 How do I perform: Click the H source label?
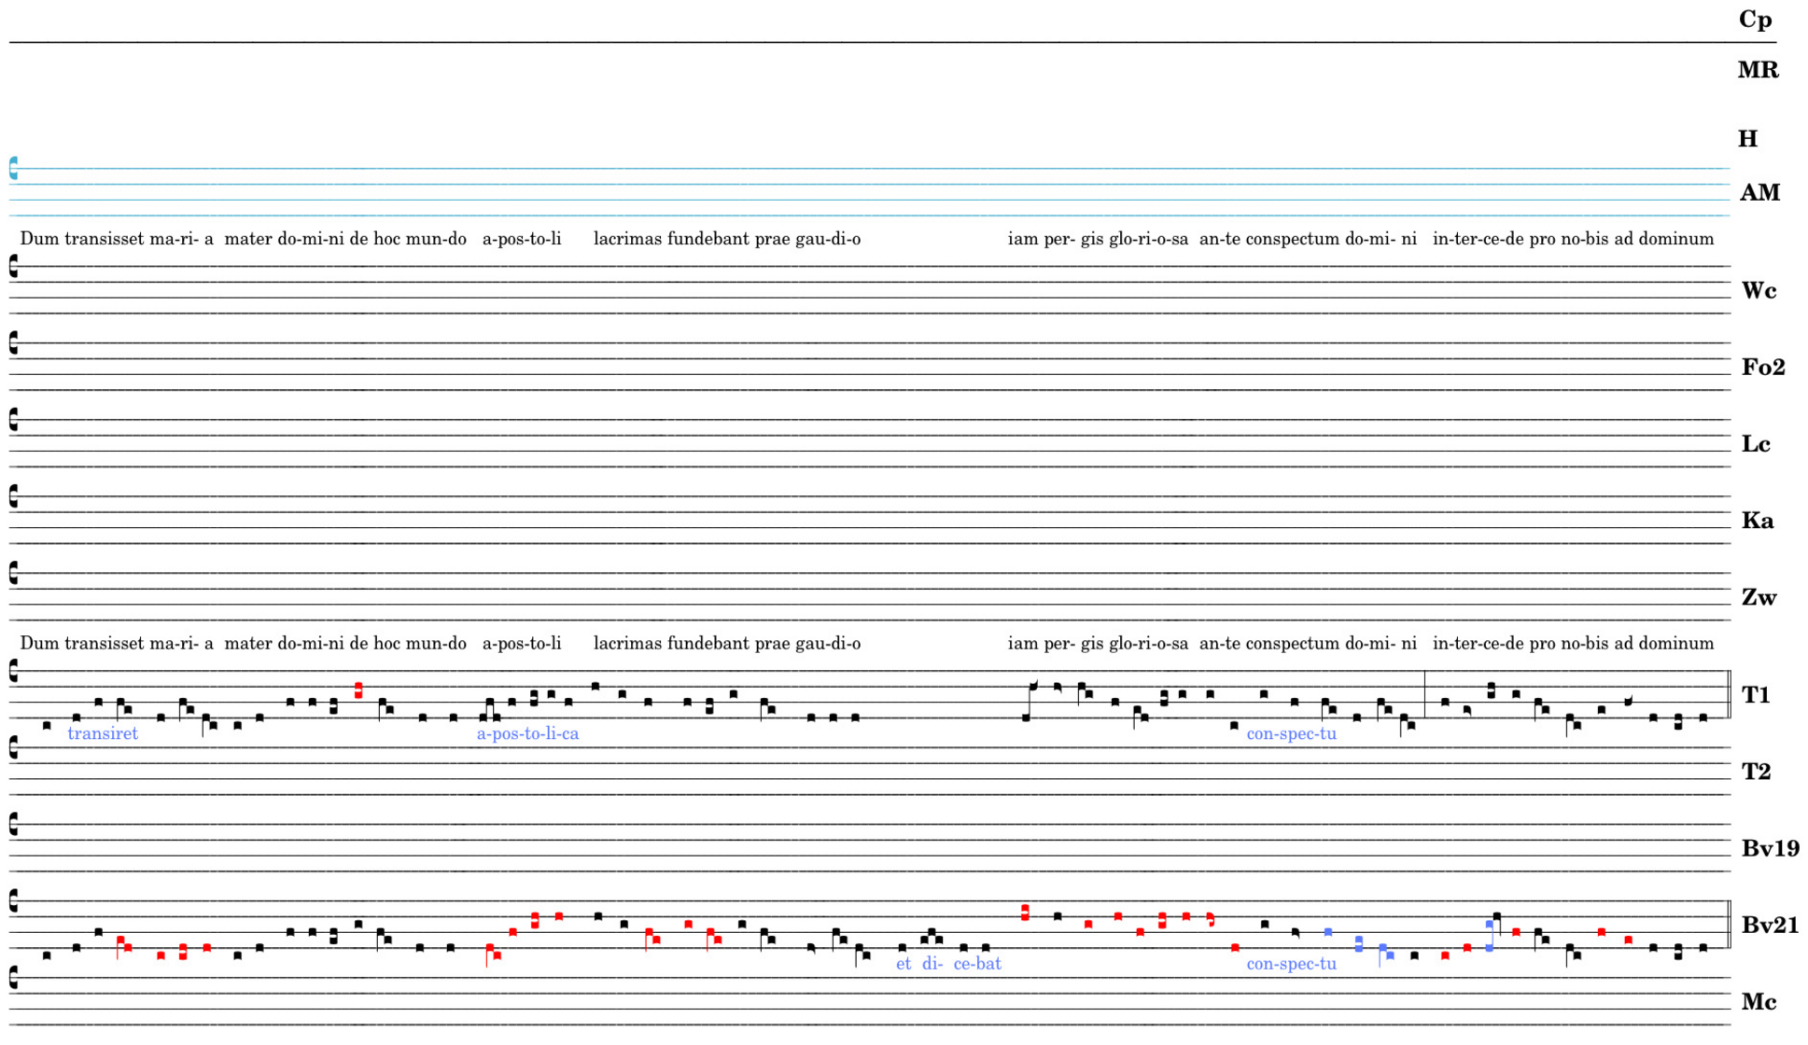[1747, 139]
